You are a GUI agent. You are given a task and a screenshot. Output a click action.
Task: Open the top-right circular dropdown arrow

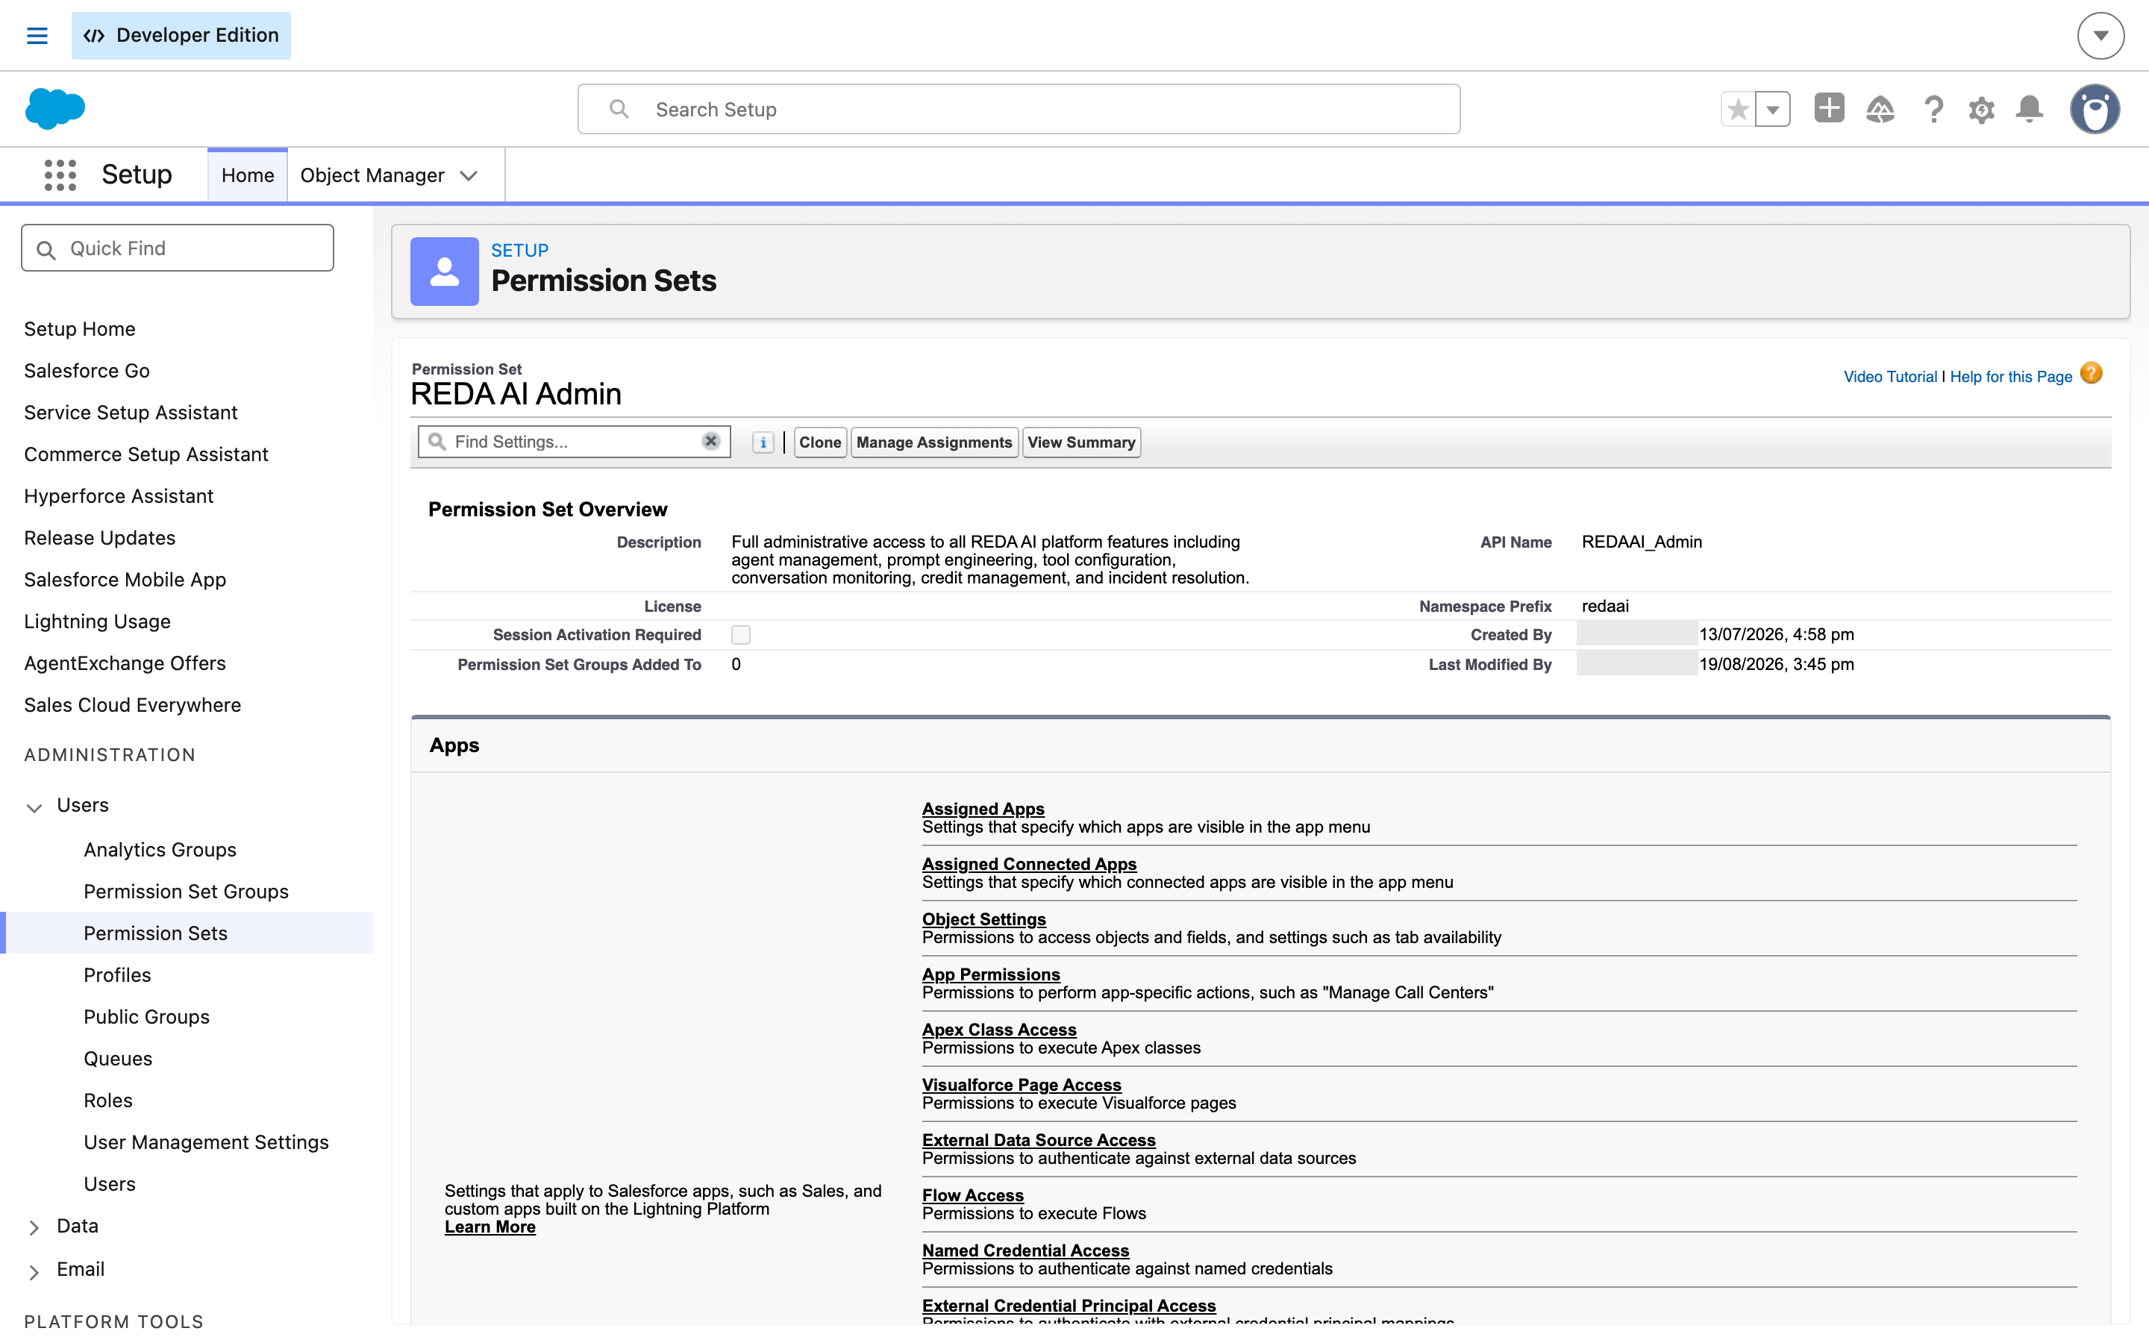[x=2100, y=36]
